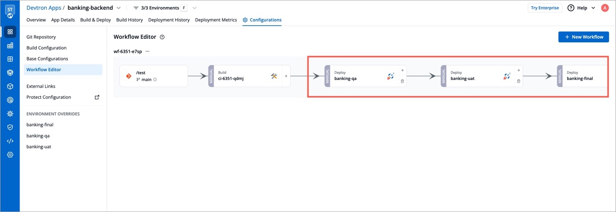Click the Try Enterprise button
The height and width of the screenshot is (212, 616).
coord(545,8)
